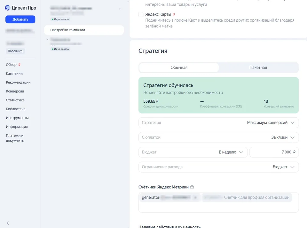Click the Пополнить button
This screenshot has height=228, width=307.
tap(15, 51)
